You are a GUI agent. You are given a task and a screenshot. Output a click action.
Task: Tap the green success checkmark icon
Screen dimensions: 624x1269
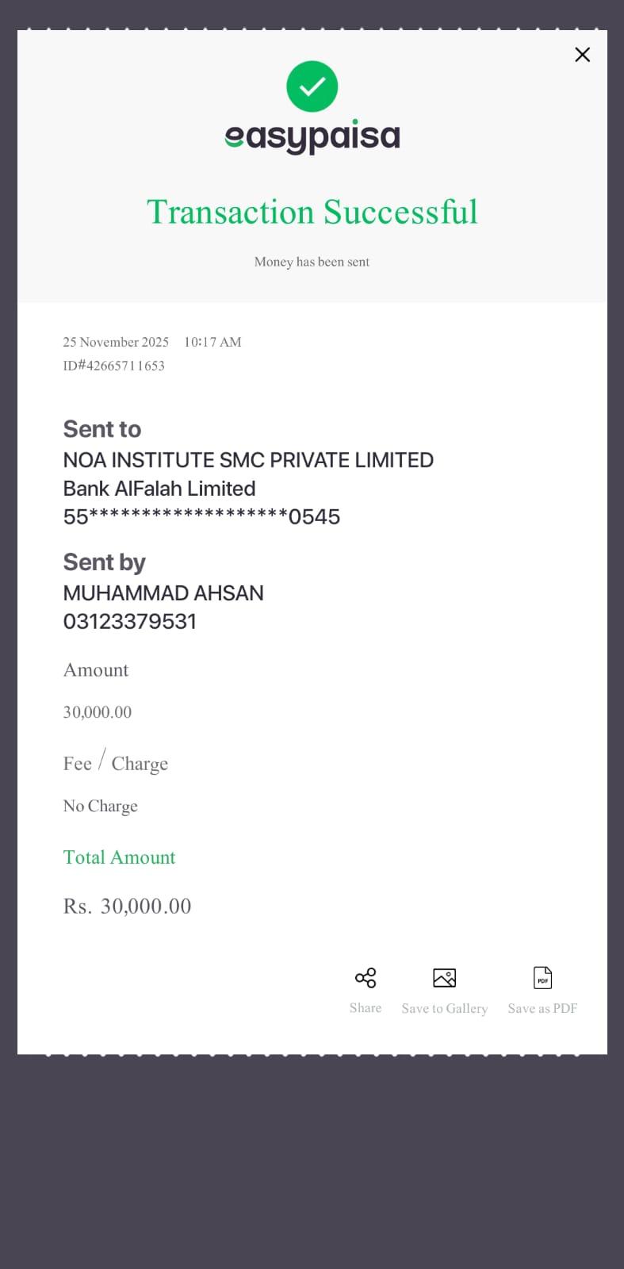(312, 86)
